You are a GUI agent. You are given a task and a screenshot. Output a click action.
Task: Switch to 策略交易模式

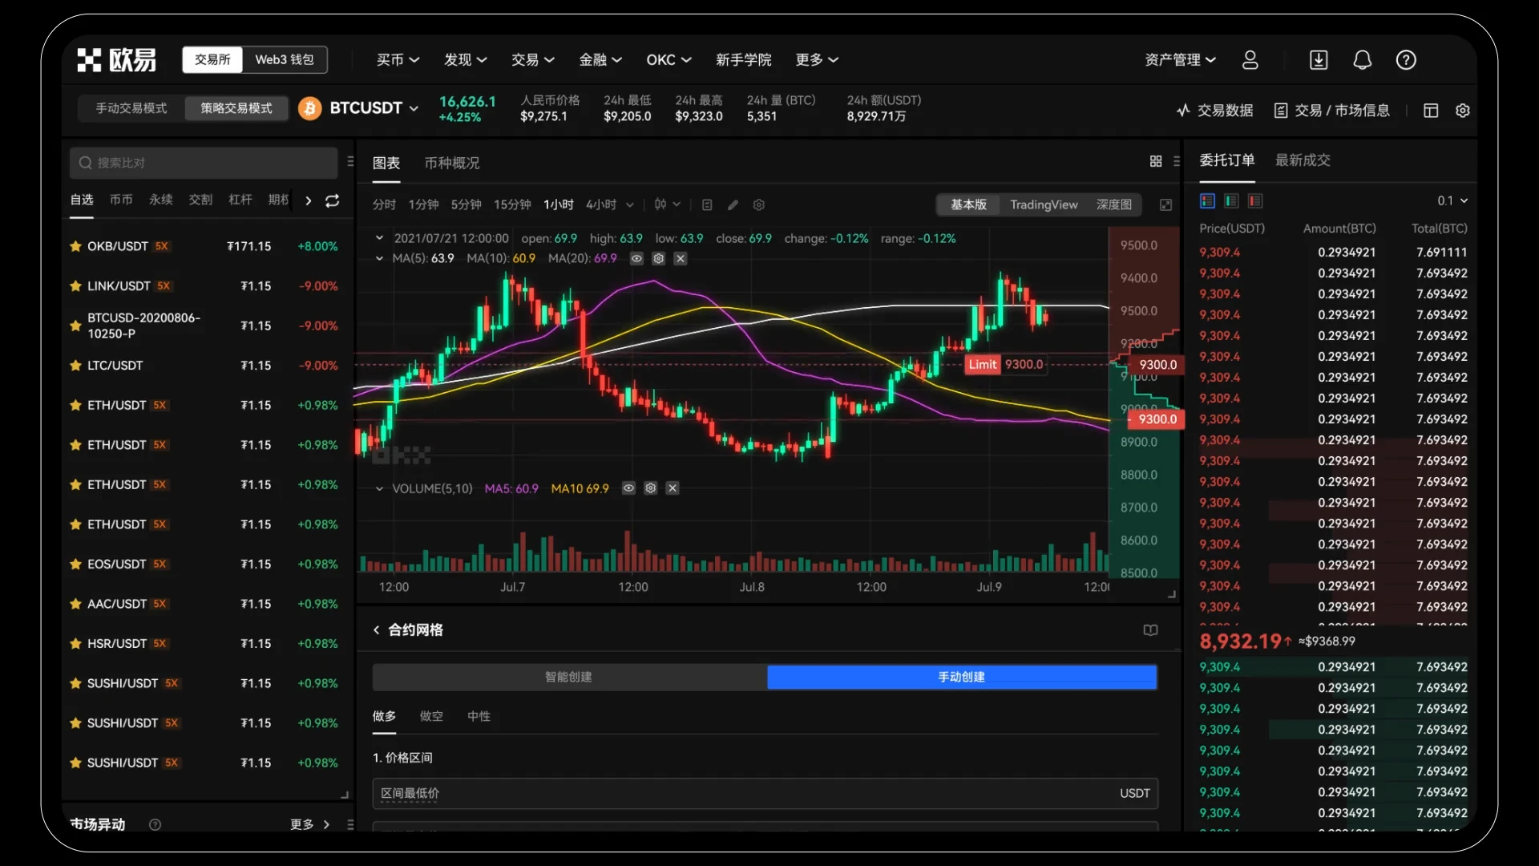click(x=236, y=108)
